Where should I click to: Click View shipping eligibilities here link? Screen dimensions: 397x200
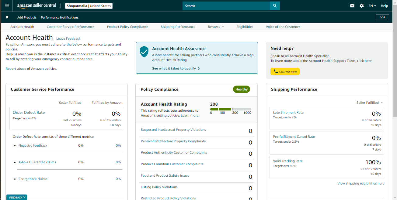(x=361, y=183)
